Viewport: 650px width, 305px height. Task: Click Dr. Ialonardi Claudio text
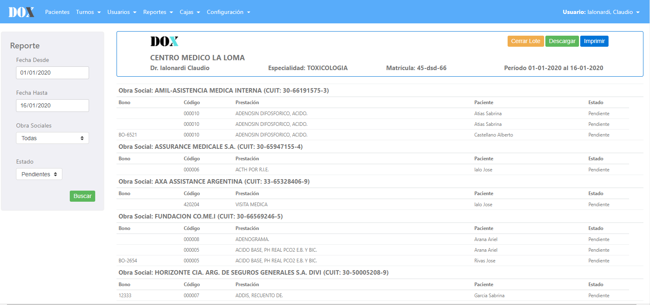click(180, 68)
